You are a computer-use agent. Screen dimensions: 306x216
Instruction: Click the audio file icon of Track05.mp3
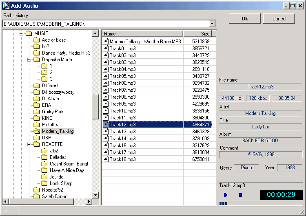[106, 76]
